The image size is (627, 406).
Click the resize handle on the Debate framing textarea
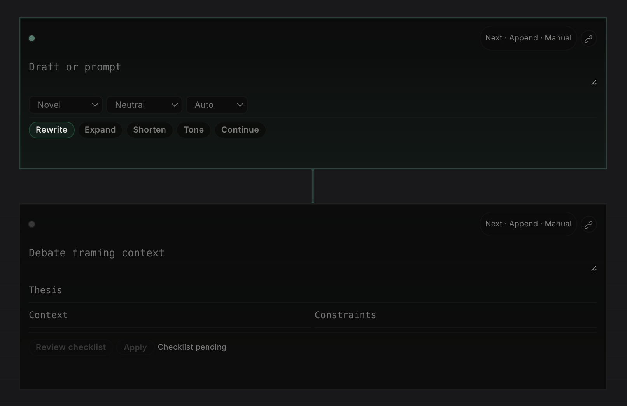tap(594, 268)
